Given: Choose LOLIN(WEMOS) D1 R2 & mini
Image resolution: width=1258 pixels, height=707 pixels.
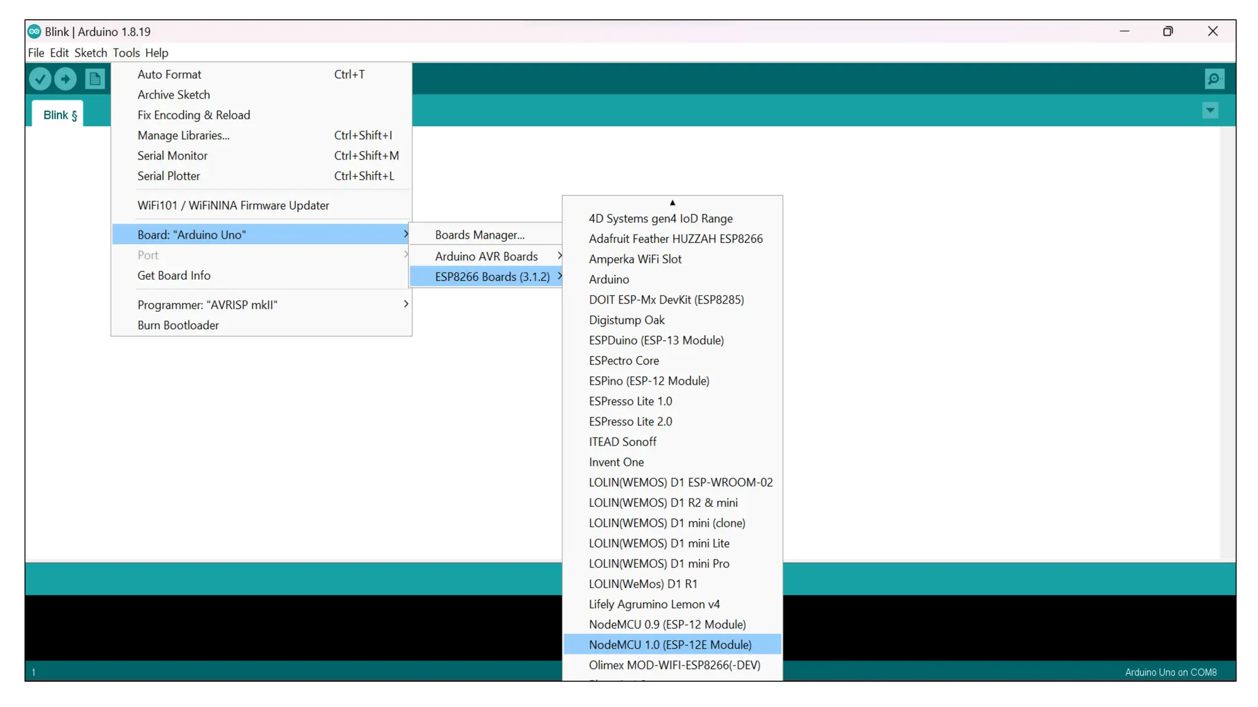Looking at the screenshot, I should (x=663, y=503).
